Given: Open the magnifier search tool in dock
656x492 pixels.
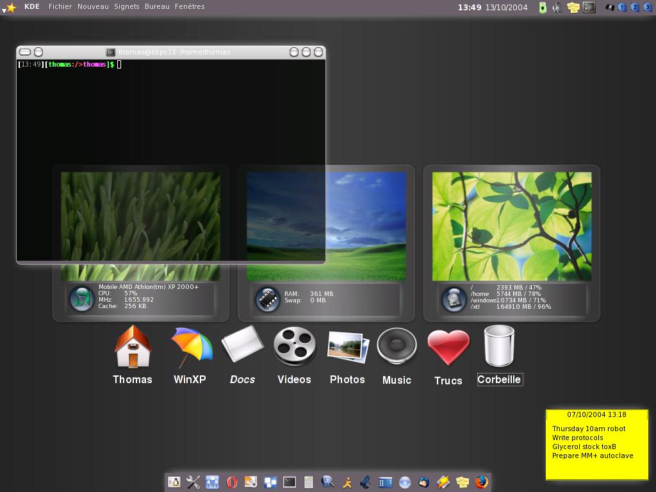Looking at the screenshot, I should click(x=327, y=482).
